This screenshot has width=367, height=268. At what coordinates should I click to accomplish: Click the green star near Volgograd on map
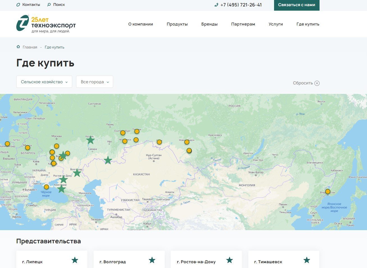77,173
